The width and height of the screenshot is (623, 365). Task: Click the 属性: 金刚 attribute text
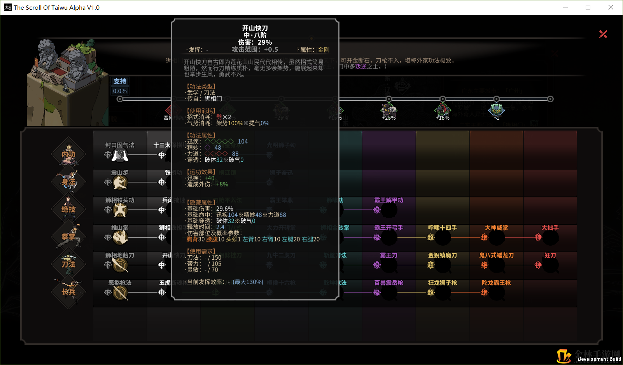(x=315, y=50)
